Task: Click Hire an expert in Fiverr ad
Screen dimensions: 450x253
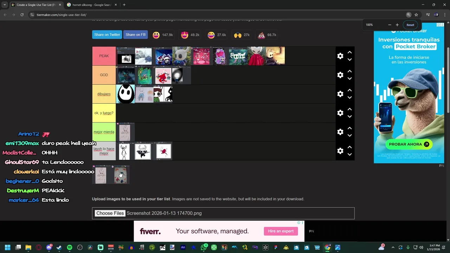Action: pyautogui.click(x=281, y=231)
